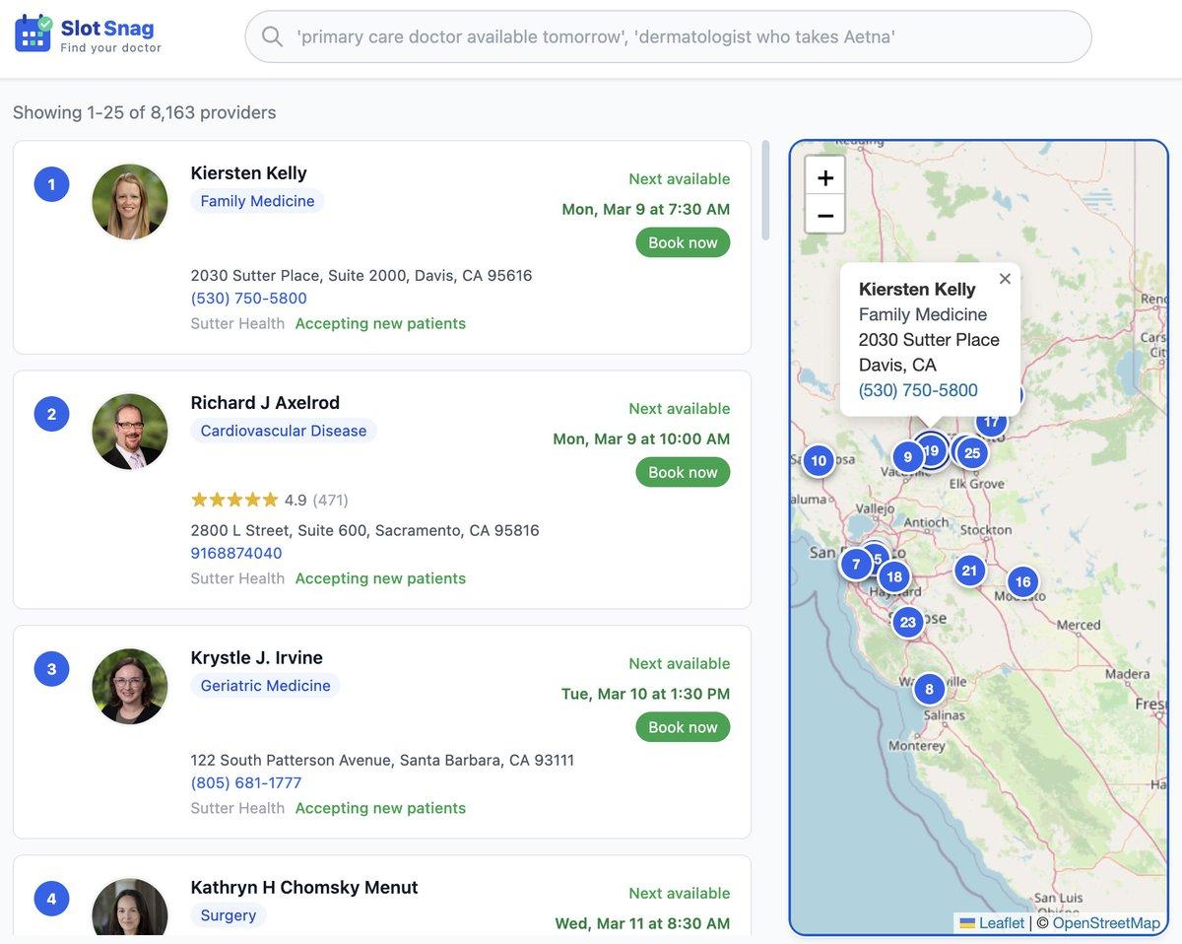Image resolution: width=1182 pixels, height=944 pixels.
Task: Select map marker 10 near Santa Rosa
Action: [818, 460]
